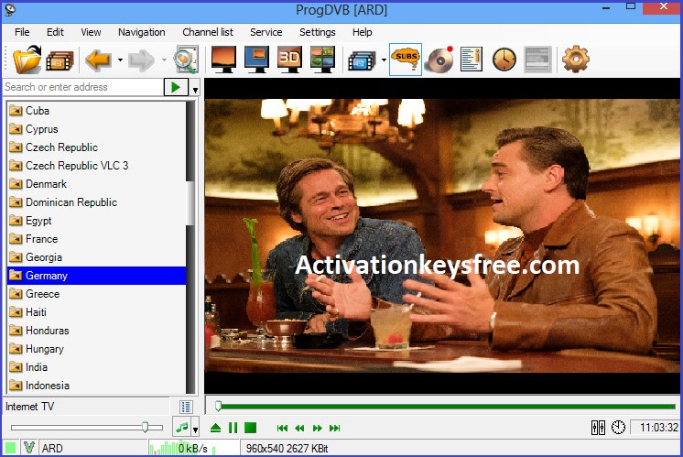The height and width of the screenshot is (457, 683).
Task: Select the Hungary folder
Action: (x=96, y=349)
